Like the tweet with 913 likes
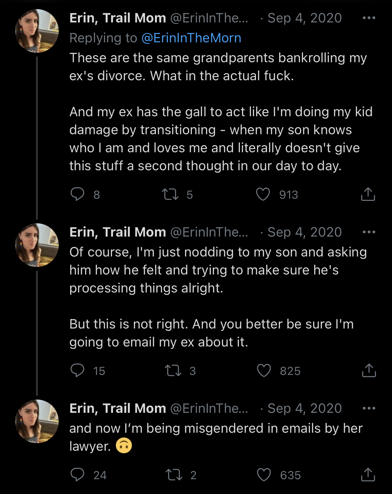Image resolution: width=392 pixels, height=494 pixels. tap(263, 194)
